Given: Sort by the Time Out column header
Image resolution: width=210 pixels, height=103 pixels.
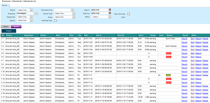Looking at the screenshot, I should (x=121, y=35).
